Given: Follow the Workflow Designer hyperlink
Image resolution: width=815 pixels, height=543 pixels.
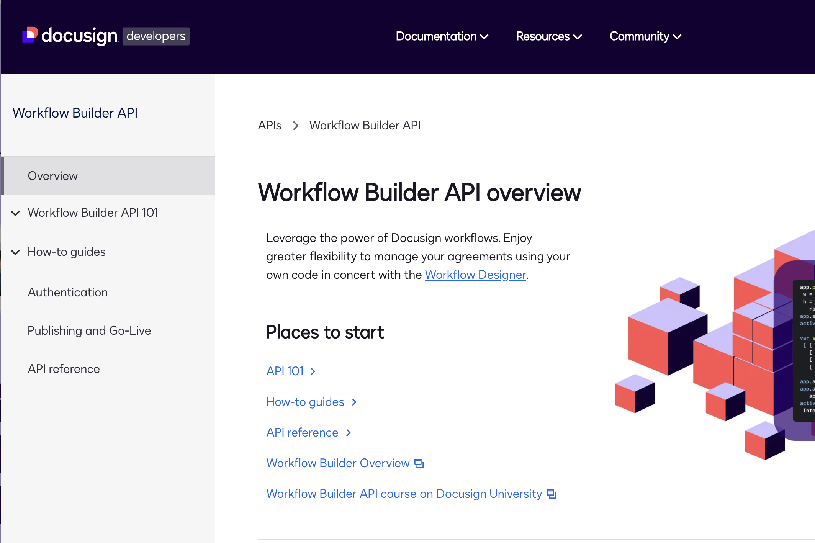Looking at the screenshot, I should pos(475,275).
